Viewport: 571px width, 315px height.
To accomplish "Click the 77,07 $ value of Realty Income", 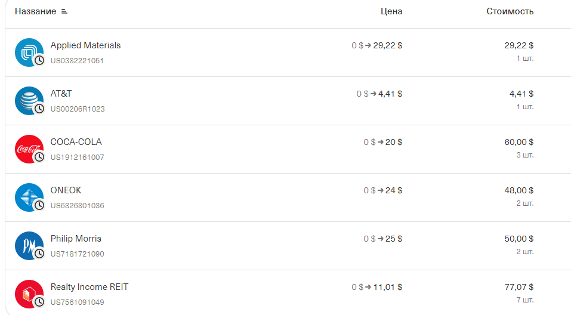I will [x=519, y=287].
